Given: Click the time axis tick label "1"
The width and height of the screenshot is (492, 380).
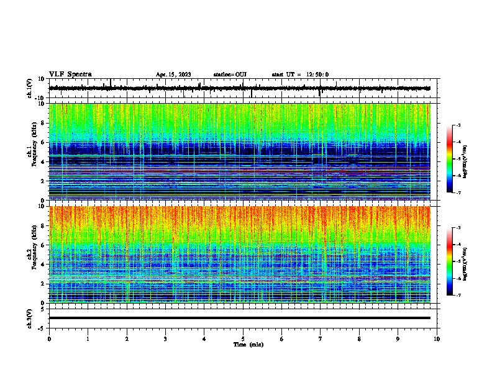Looking at the screenshot, I should [x=88, y=339].
